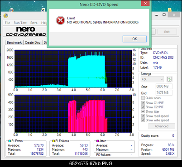The height and width of the screenshot is (167, 182).
Task: Click the red error icon in dialog
Action: pos(60,20)
